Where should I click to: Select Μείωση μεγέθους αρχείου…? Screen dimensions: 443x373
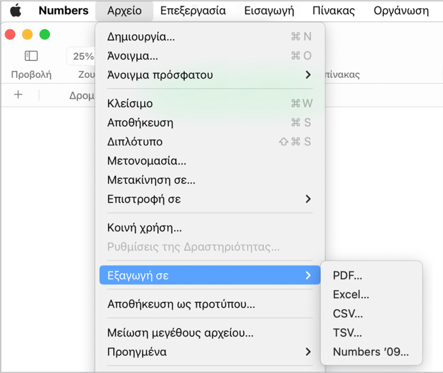210,332
